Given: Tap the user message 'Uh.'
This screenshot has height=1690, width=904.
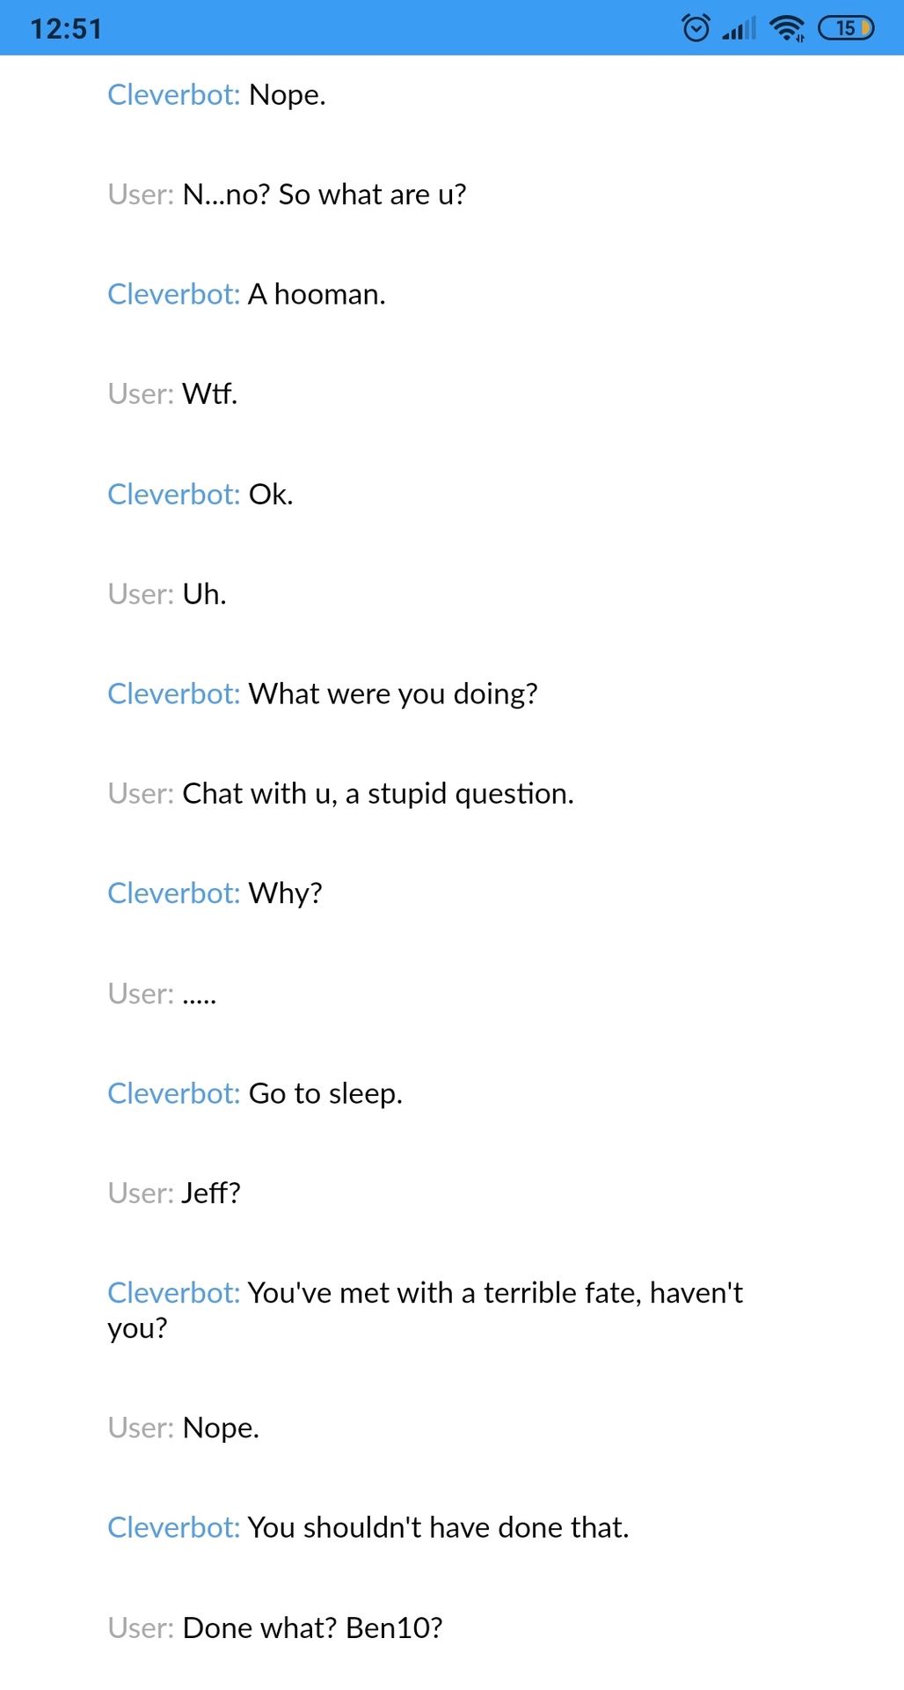Looking at the screenshot, I should click(x=167, y=594).
